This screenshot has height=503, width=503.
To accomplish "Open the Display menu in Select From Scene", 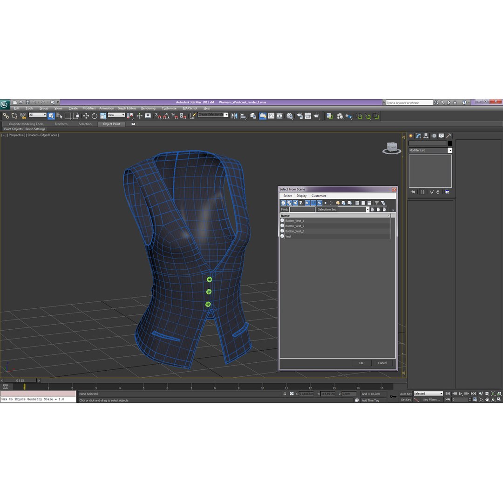I will click(301, 196).
